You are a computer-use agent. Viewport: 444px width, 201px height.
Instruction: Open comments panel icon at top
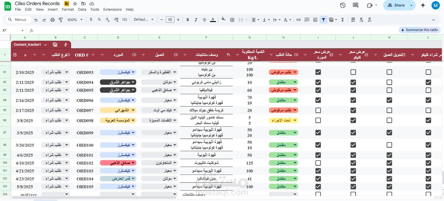355,5
